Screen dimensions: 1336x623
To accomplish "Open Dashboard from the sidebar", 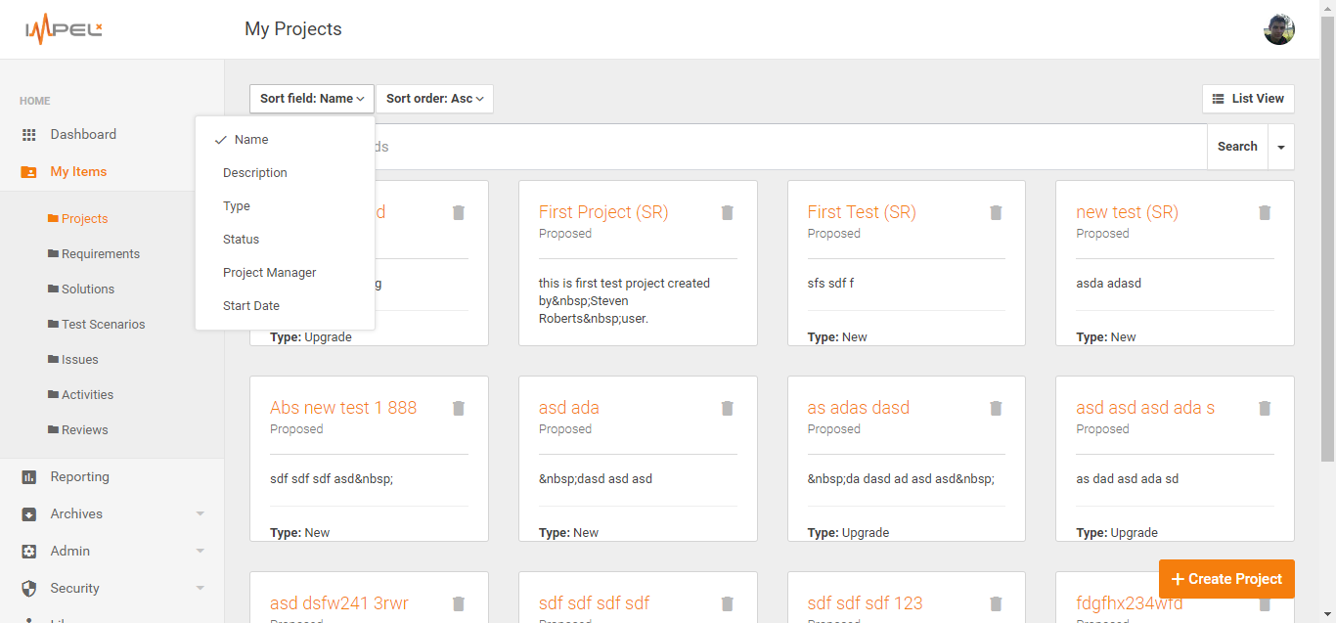I will (83, 134).
